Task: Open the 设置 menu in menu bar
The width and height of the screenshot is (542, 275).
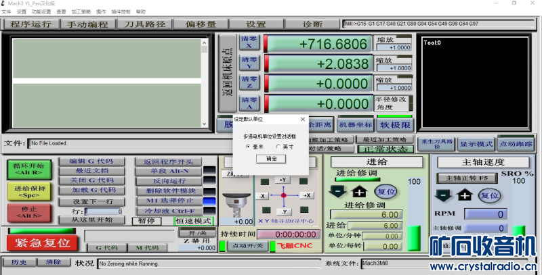Action: 22,11
